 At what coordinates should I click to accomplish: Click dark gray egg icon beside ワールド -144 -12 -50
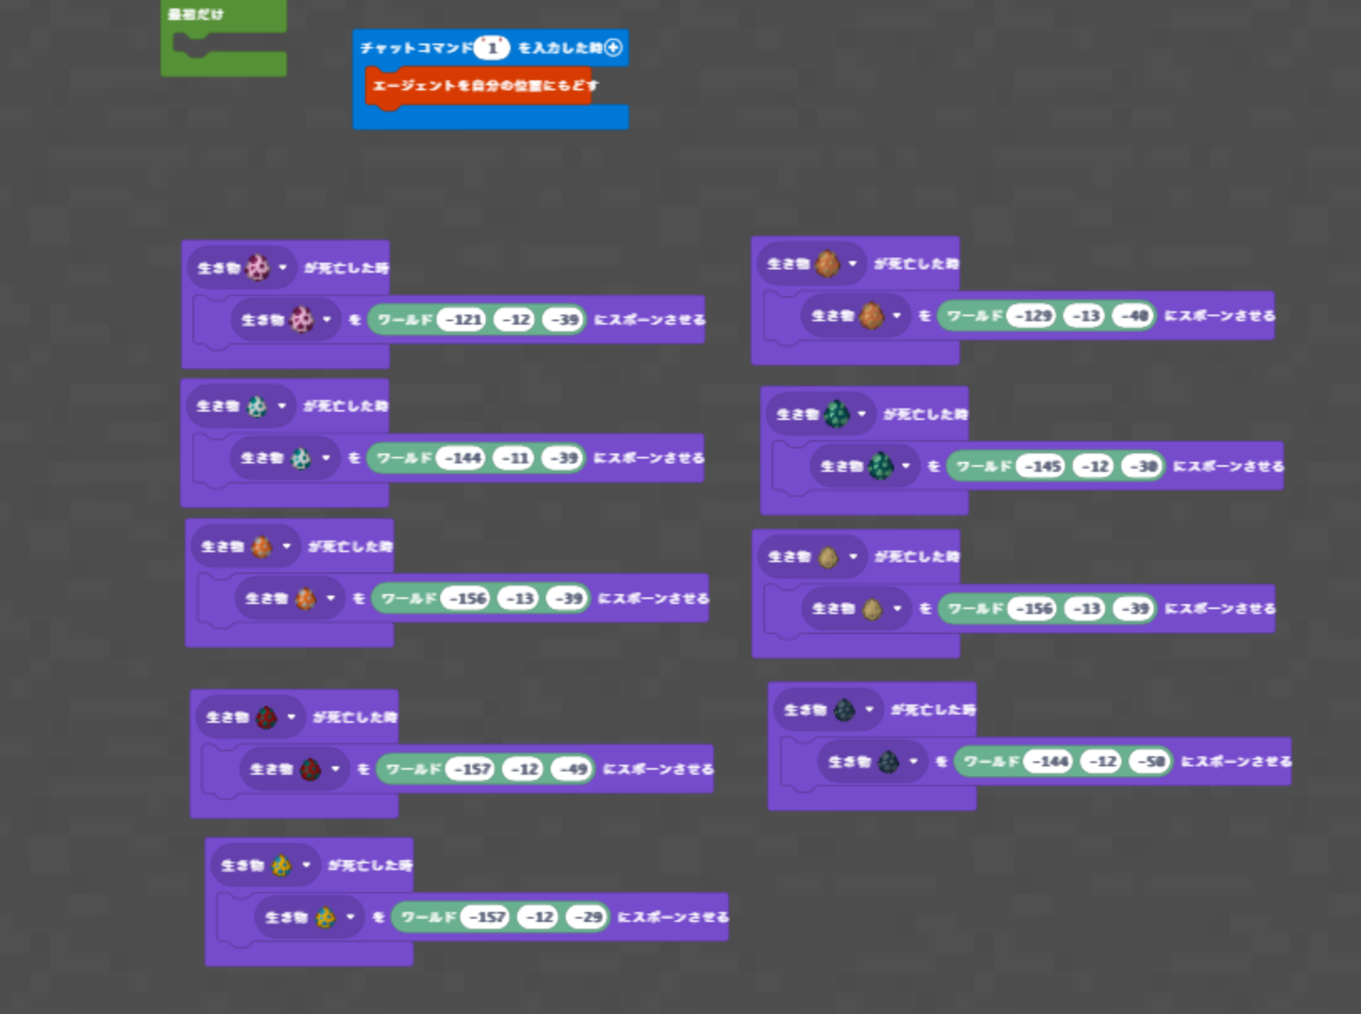(888, 762)
